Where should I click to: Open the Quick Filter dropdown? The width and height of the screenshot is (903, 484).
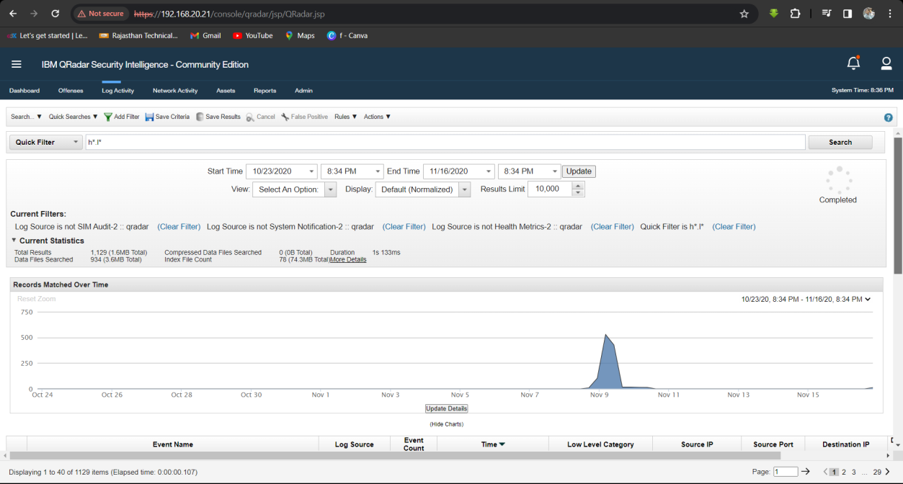(x=45, y=143)
